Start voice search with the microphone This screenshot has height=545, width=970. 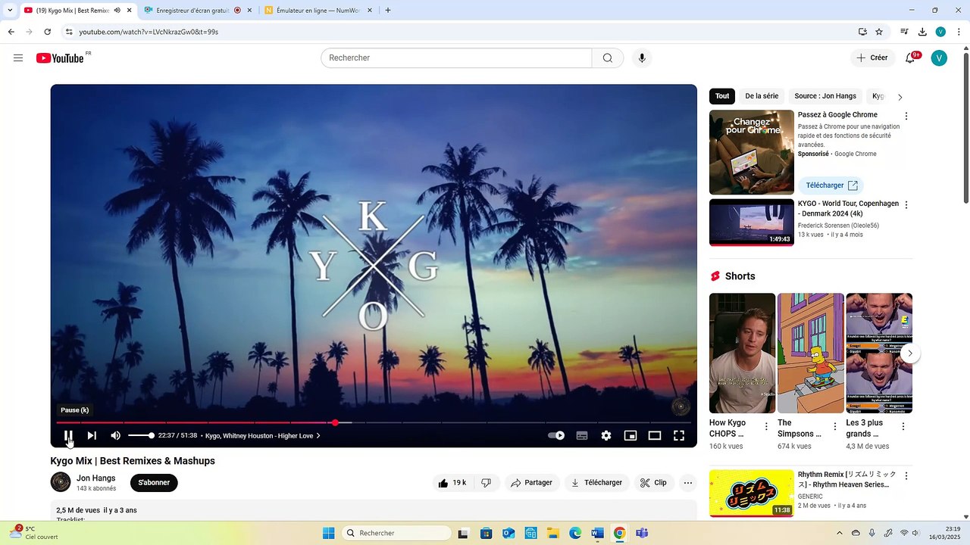(642, 58)
